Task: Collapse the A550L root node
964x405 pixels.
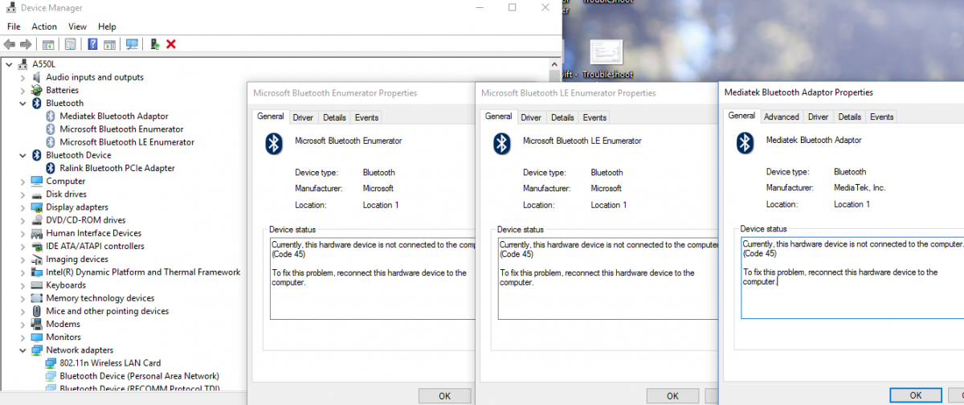Action: (x=9, y=64)
